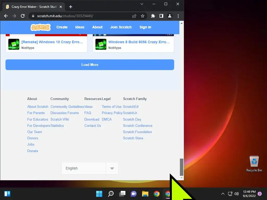Show hidden system tray icons

[223, 194]
